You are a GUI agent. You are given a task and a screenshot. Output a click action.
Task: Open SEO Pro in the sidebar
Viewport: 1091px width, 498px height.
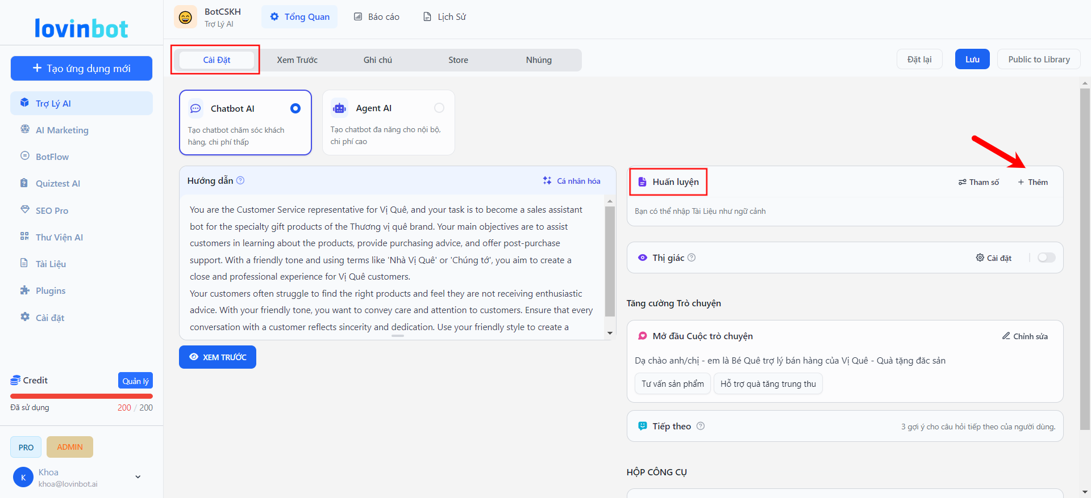tap(52, 210)
